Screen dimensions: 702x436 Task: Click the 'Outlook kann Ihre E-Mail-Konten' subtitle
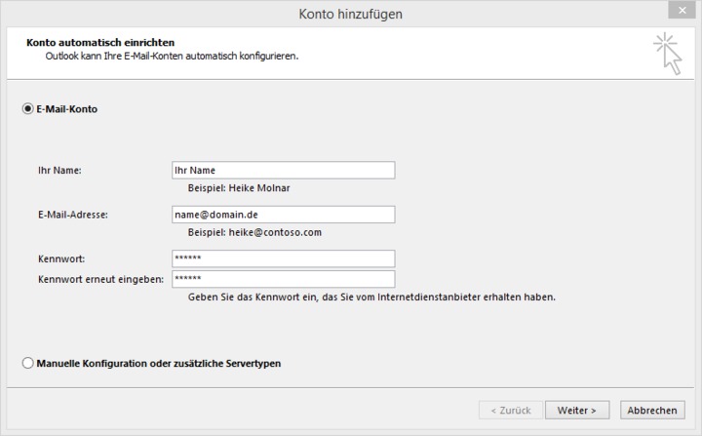[172, 56]
